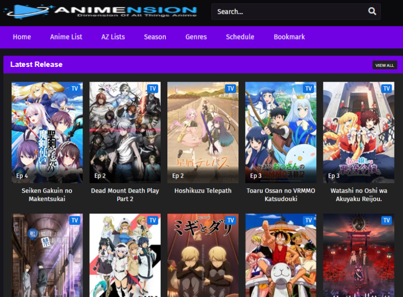Click the TV badge on the One Piece poster
Image resolution: width=403 pixels, height=297 pixels.
click(x=308, y=220)
